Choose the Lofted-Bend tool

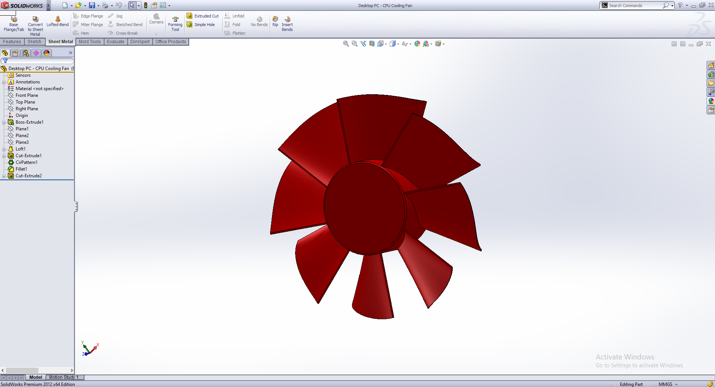coord(58,22)
